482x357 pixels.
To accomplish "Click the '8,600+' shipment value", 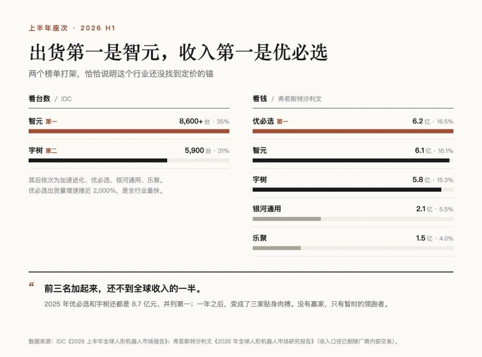I will pyautogui.click(x=191, y=121).
